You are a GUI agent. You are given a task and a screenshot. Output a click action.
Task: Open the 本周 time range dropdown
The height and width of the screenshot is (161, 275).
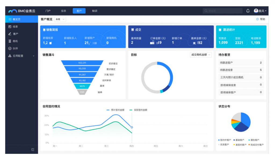60,19
